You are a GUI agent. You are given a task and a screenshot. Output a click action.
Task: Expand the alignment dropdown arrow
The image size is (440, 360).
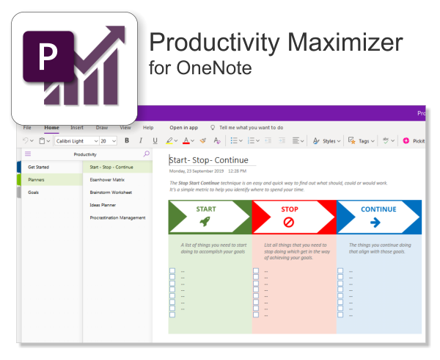click(302, 141)
